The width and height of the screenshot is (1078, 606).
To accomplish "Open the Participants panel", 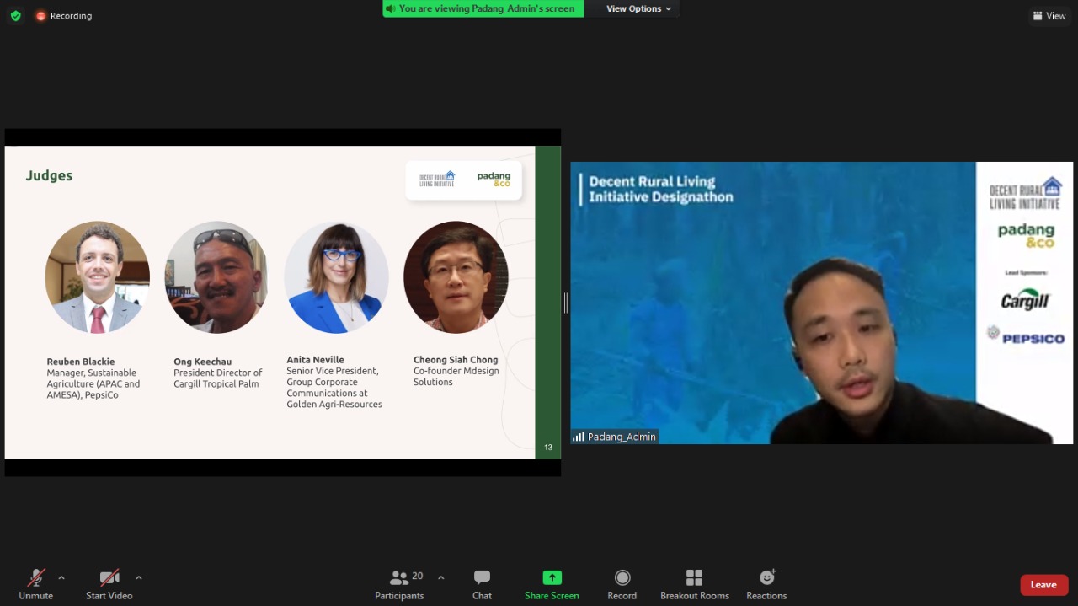I will point(400,583).
